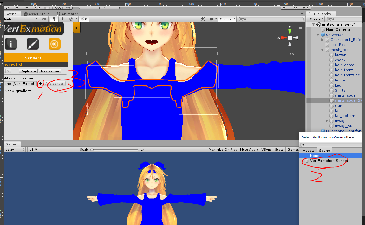This screenshot has height=225, width=365.
Task: Select Main Camera in Hierarchy
Action: pos(338,29)
